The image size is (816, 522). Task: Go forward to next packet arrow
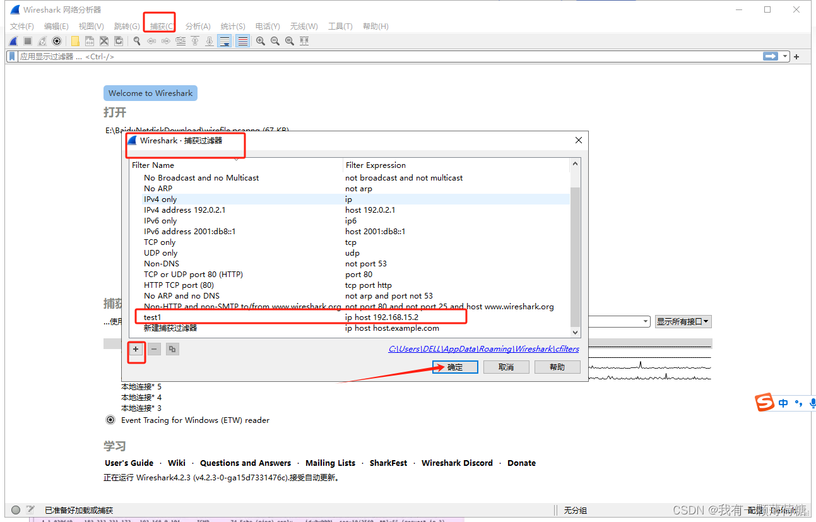[166, 41]
